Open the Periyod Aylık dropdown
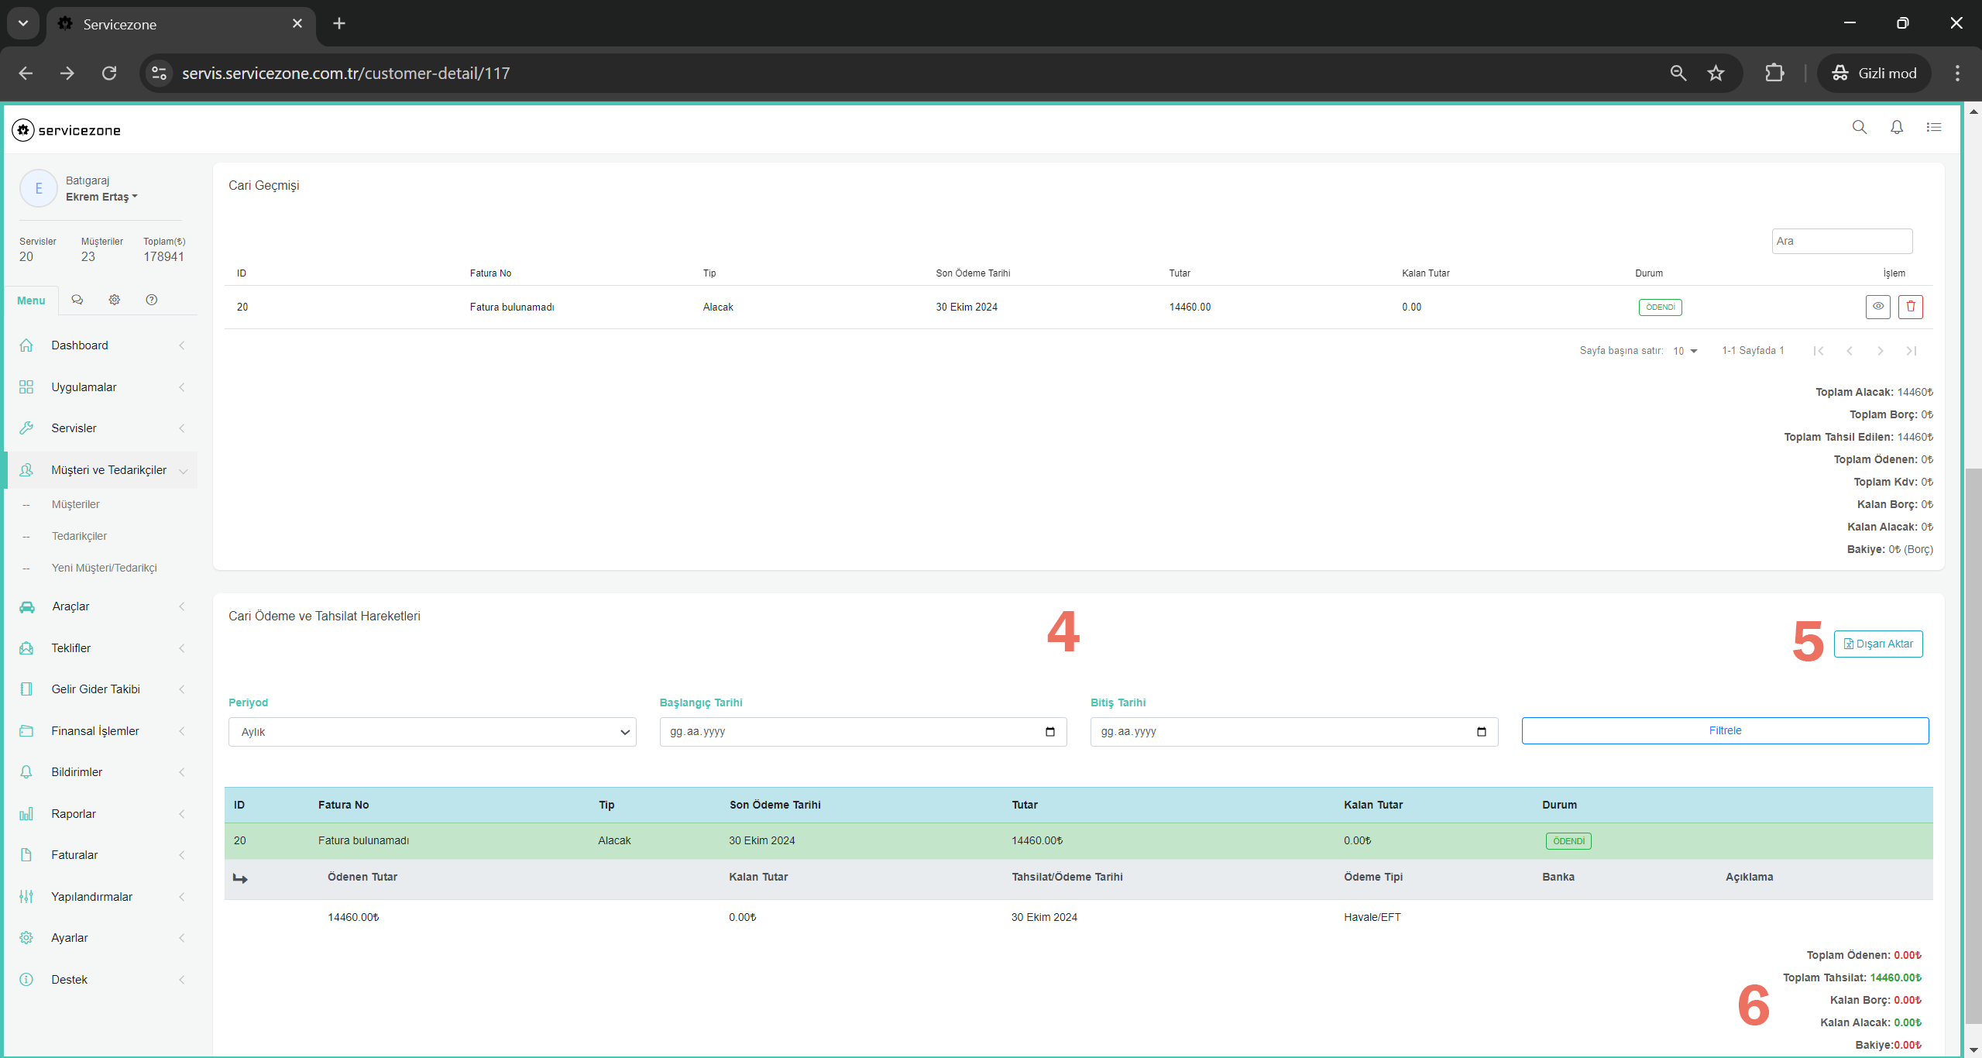1982x1058 pixels. coord(432,732)
